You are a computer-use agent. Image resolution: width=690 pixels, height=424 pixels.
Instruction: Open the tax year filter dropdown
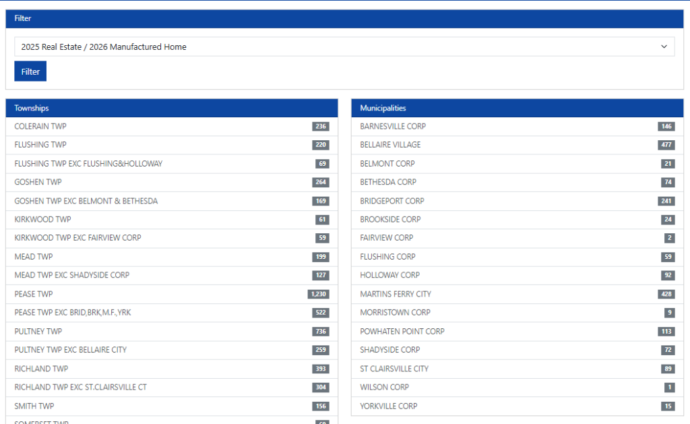pyautogui.click(x=344, y=47)
